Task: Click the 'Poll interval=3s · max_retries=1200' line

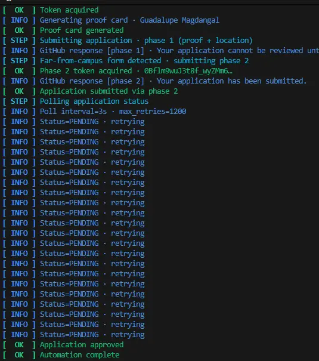Action: (x=95, y=112)
